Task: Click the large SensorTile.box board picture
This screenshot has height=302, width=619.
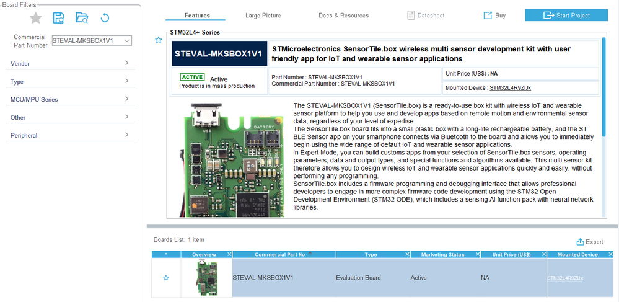Action: (x=232, y=160)
